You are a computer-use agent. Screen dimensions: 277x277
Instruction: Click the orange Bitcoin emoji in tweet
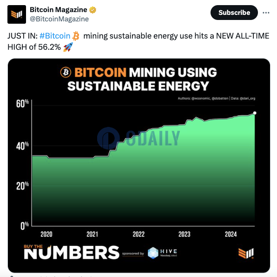[x=76, y=36]
